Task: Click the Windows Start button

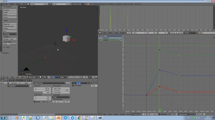Action: point(3,118)
